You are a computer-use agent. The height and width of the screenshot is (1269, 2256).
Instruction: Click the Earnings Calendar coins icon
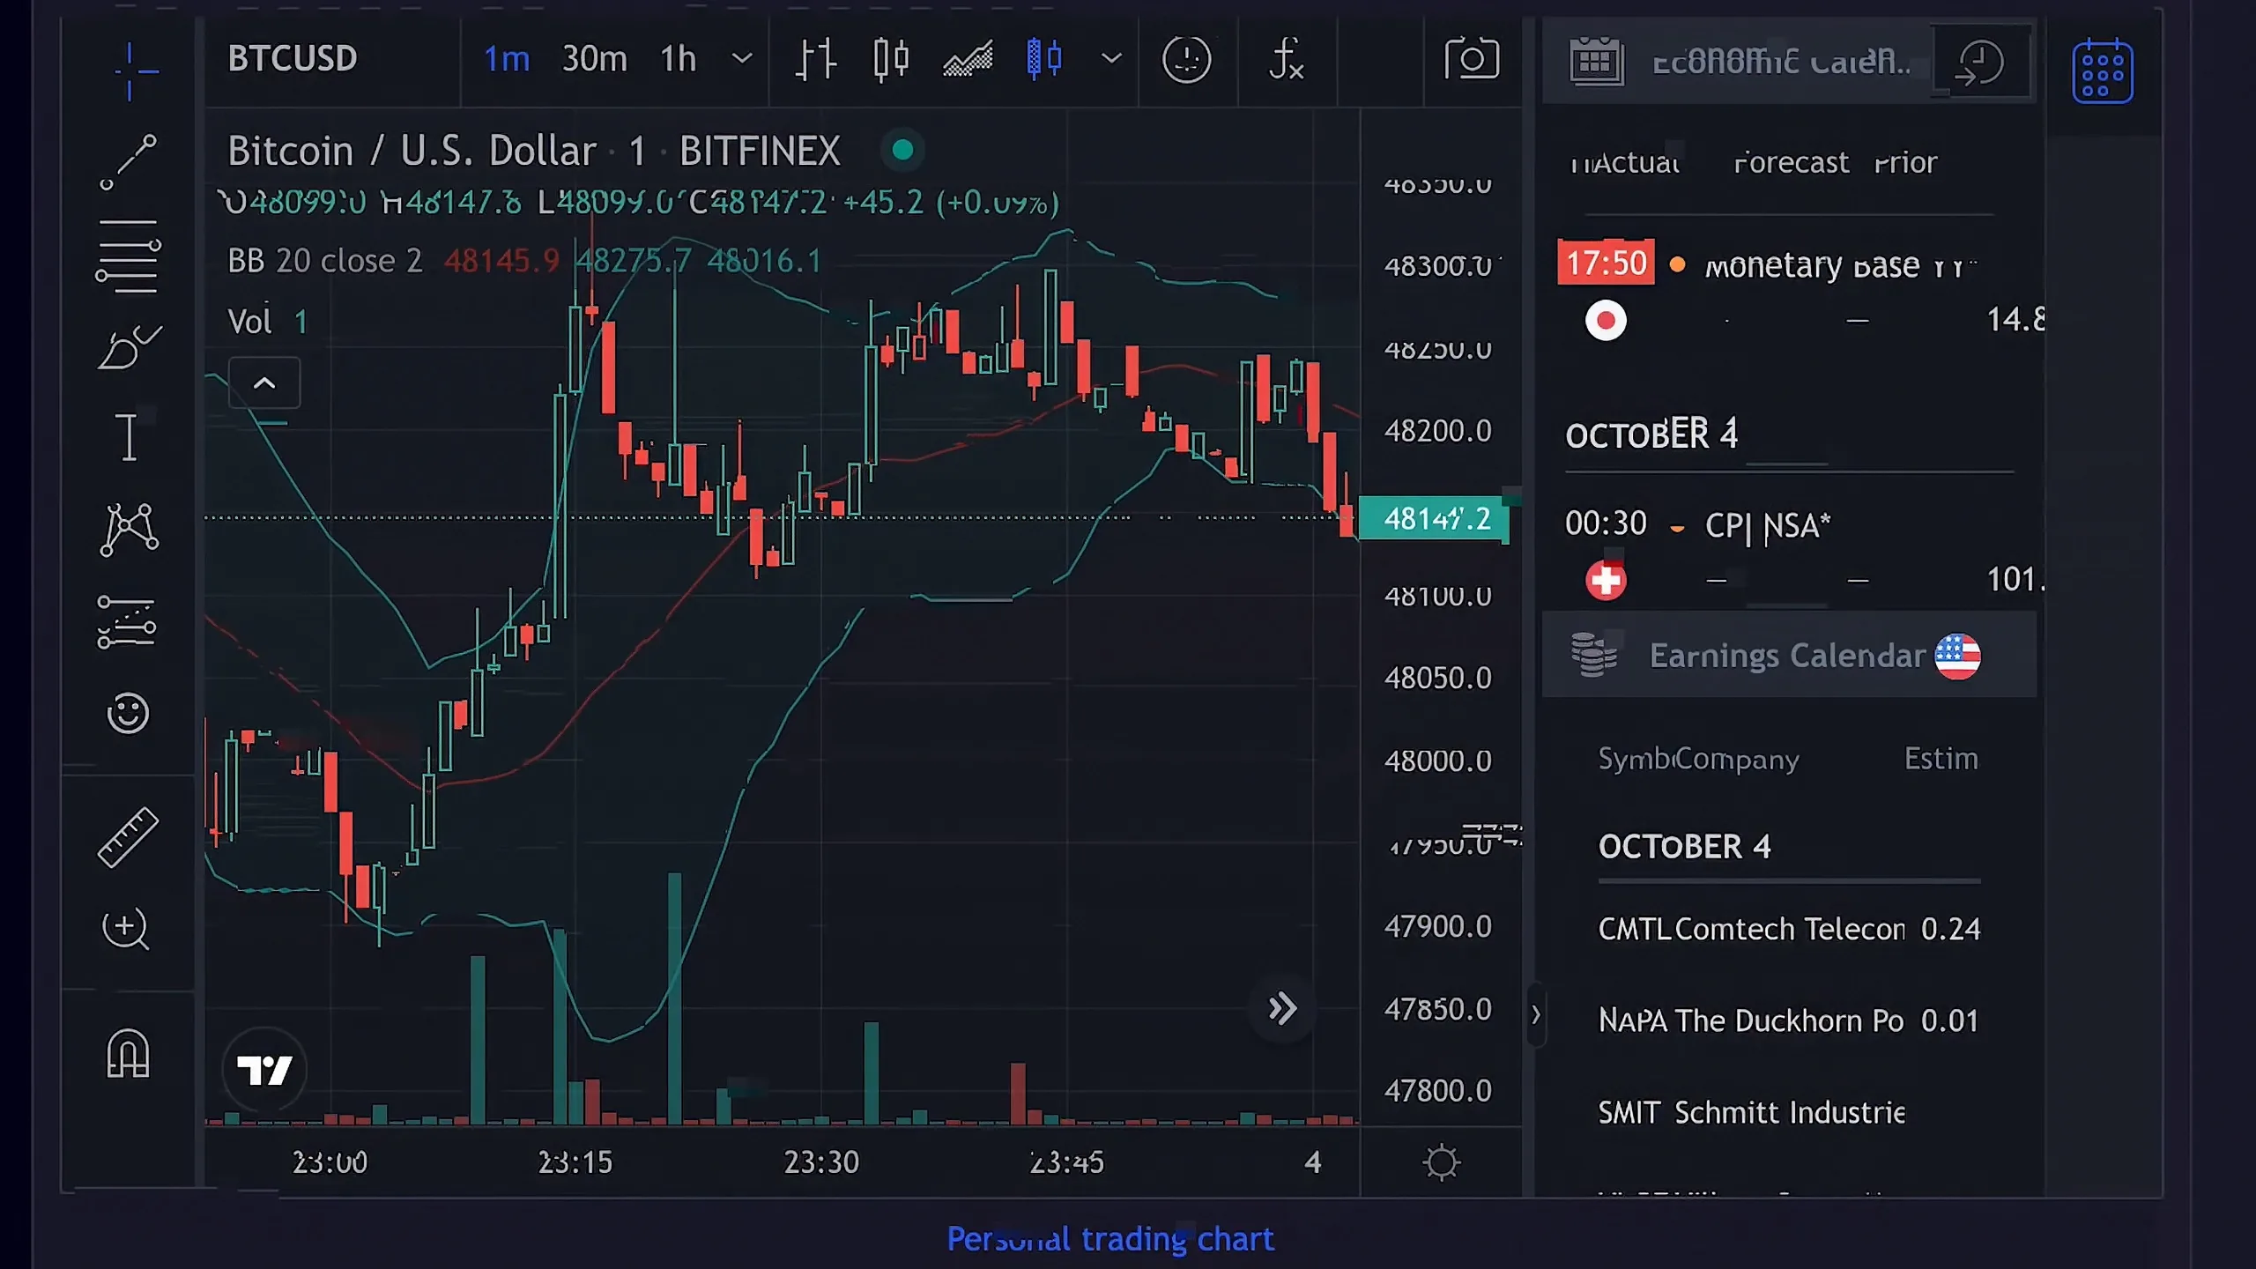pos(1594,654)
